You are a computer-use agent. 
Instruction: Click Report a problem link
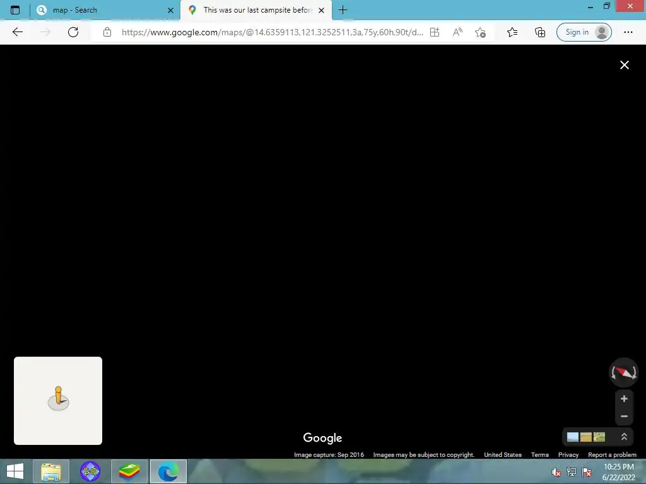612,455
